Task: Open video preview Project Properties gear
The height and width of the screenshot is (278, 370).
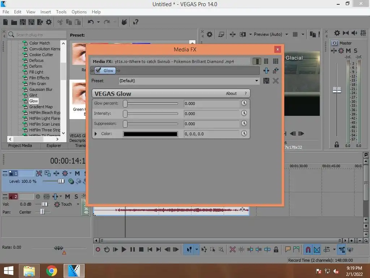Action: pos(210,34)
